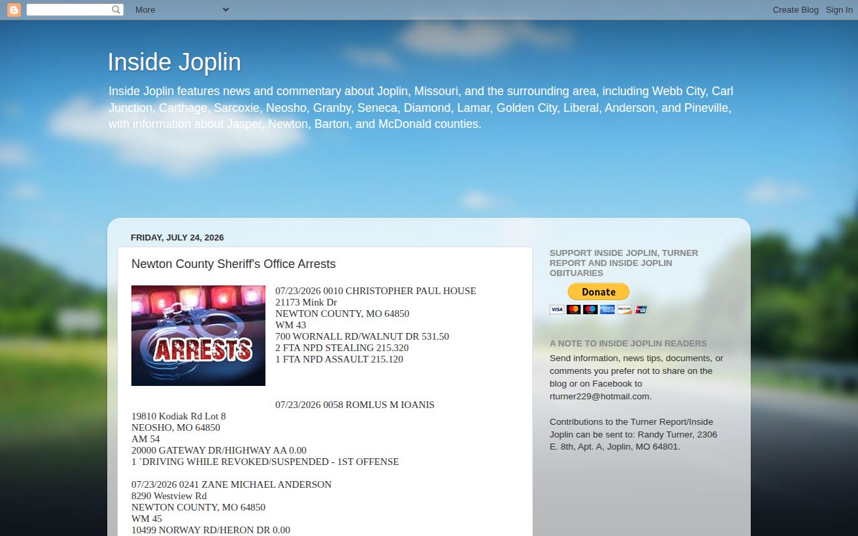Click the orange Blogger logo icon
Screen dimensions: 858x536
click(x=13, y=10)
